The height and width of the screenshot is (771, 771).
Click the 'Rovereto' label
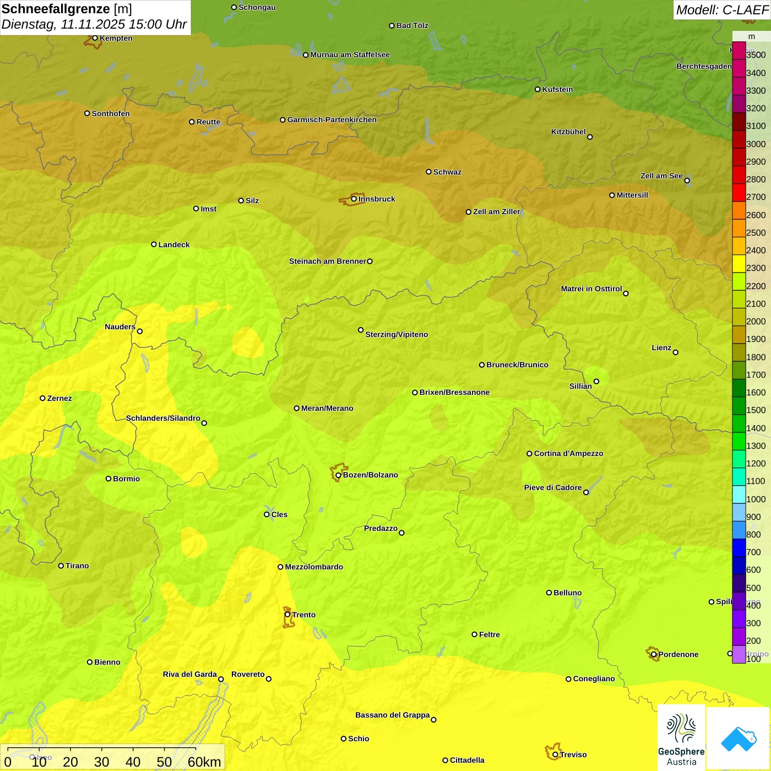coord(248,674)
